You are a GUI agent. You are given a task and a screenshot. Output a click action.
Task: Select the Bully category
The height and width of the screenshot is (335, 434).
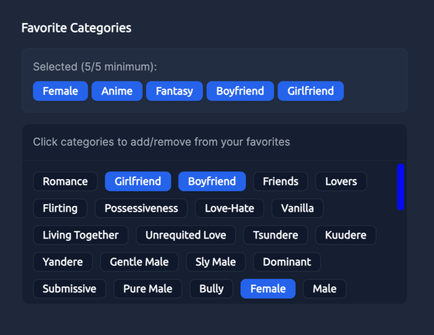(x=211, y=288)
